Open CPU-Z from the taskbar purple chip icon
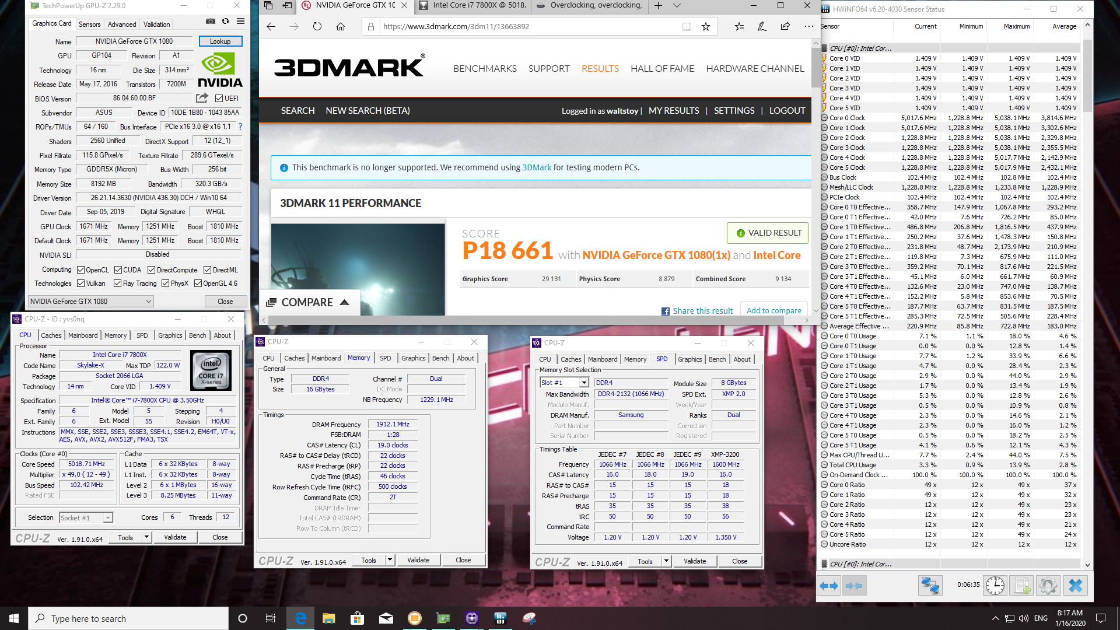Viewport: 1120px width, 630px height. tap(472, 618)
